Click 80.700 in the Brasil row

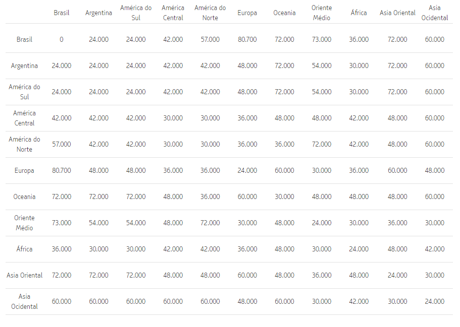click(247, 39)
